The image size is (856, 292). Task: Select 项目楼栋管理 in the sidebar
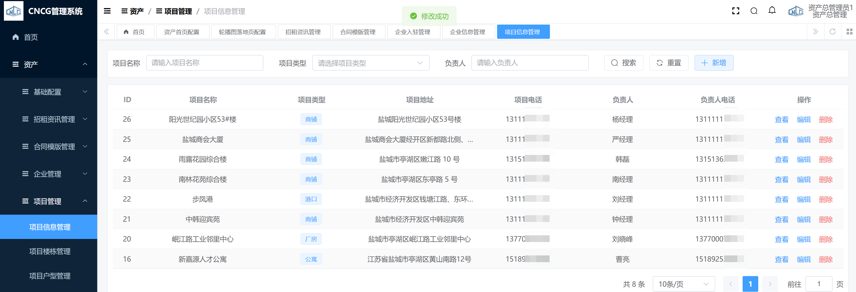coord(50,252)
